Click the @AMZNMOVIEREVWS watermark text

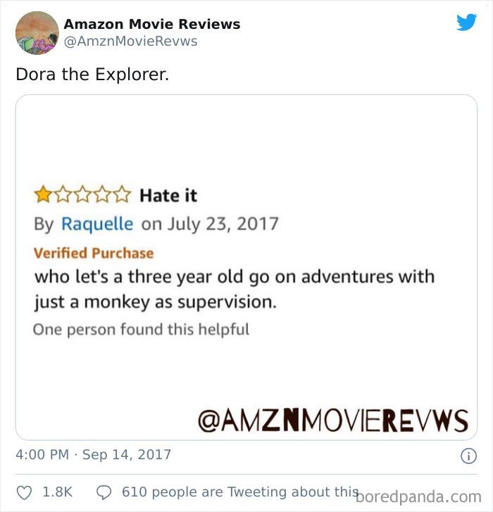tap(333, 421)
